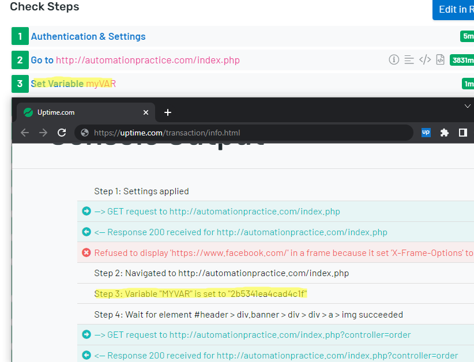
Task: Click 'Response 200 received' index.php line
Action: coord(240,232)
